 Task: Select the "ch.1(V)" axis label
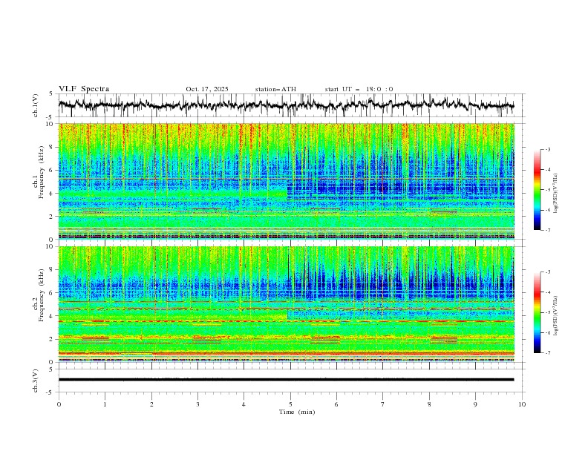36,105
